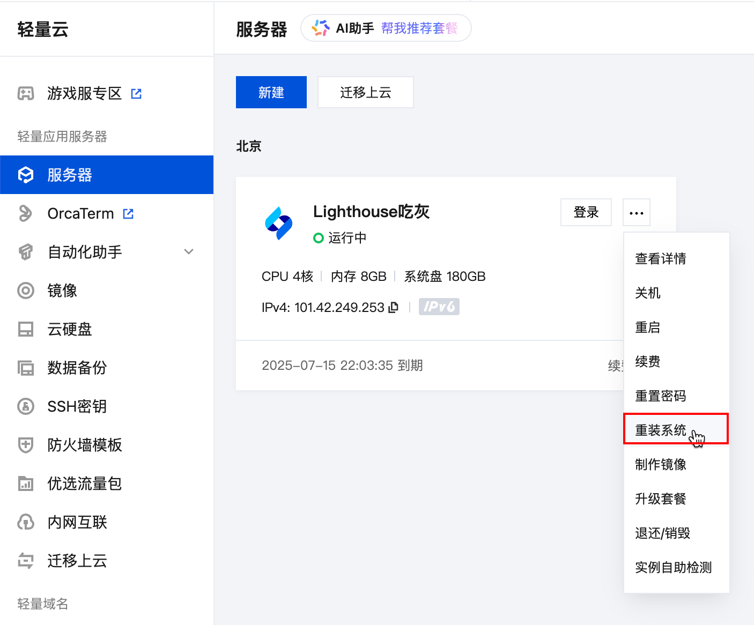The image size is (754, 625).
Task: Click the blue 新建 button
Action: [x=271, y=92]
